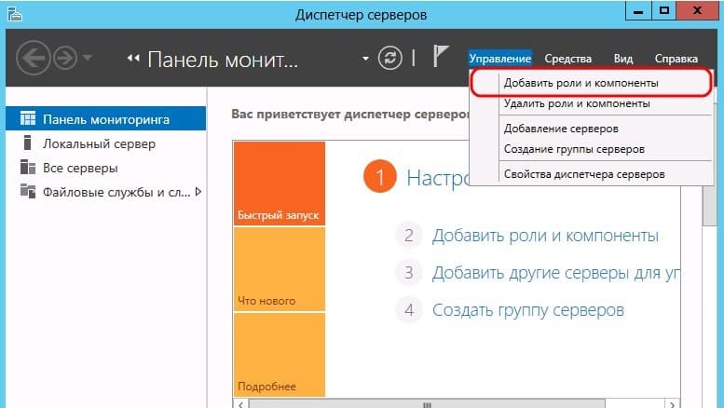
Task: Open the Подробнее tile
Action: click(x=280, y=355)
